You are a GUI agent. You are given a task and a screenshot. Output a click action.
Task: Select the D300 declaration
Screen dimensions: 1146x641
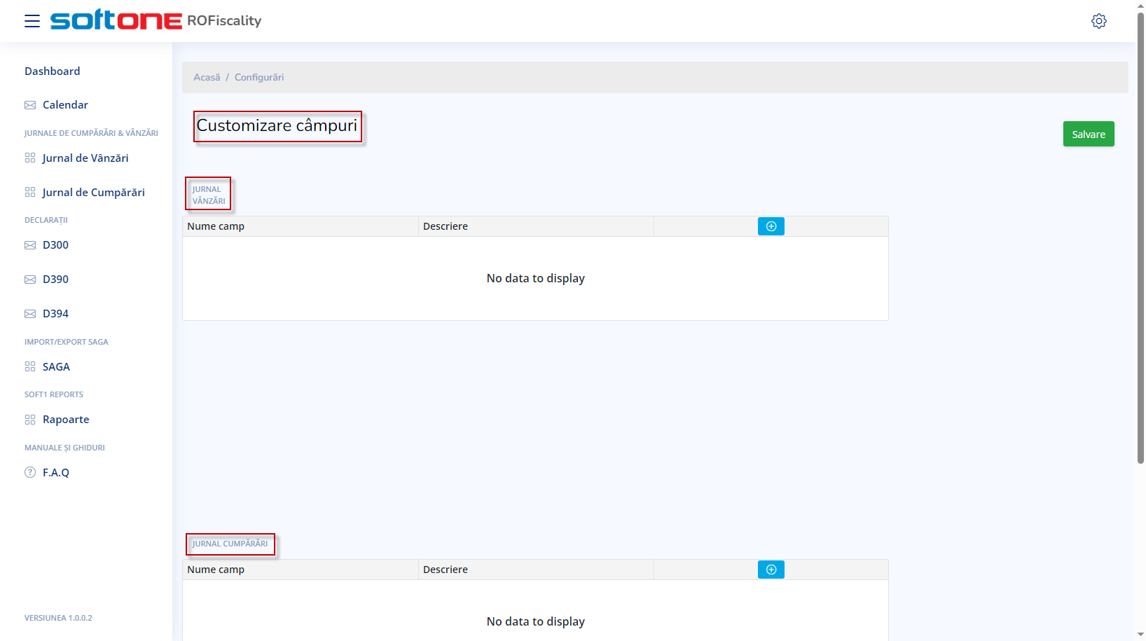55,245
